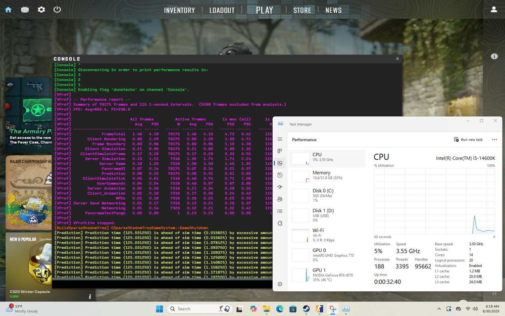Open the CS2 settings gear
The height and width of the screenshot is (316, 505).
(x=41, y=10)
